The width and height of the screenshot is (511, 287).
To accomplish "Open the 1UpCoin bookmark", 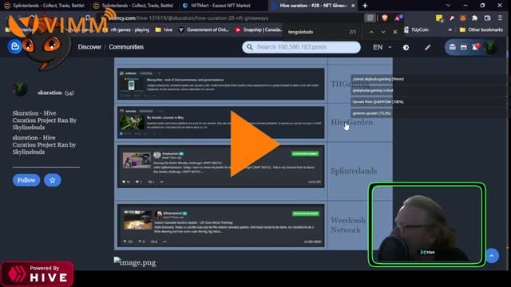I will click(416, 29).
